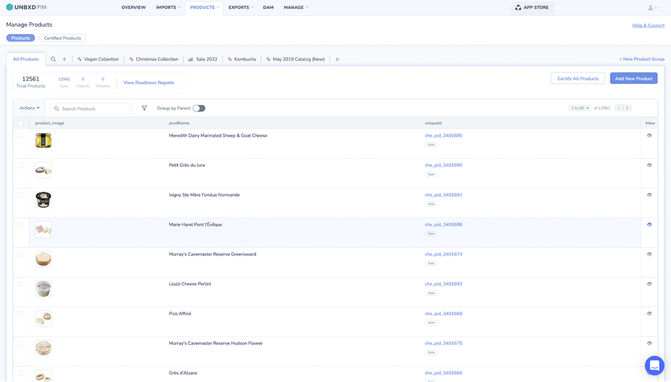The width and height of the screenshot is (671, 382).
Task: Click the search icon beside All Products tab
Action: (x=53, y=59)
